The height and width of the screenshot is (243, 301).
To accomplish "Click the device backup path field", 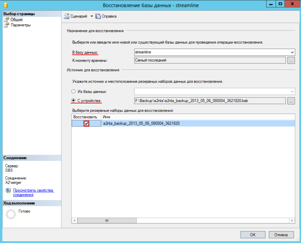I will (x=210, y=101).
